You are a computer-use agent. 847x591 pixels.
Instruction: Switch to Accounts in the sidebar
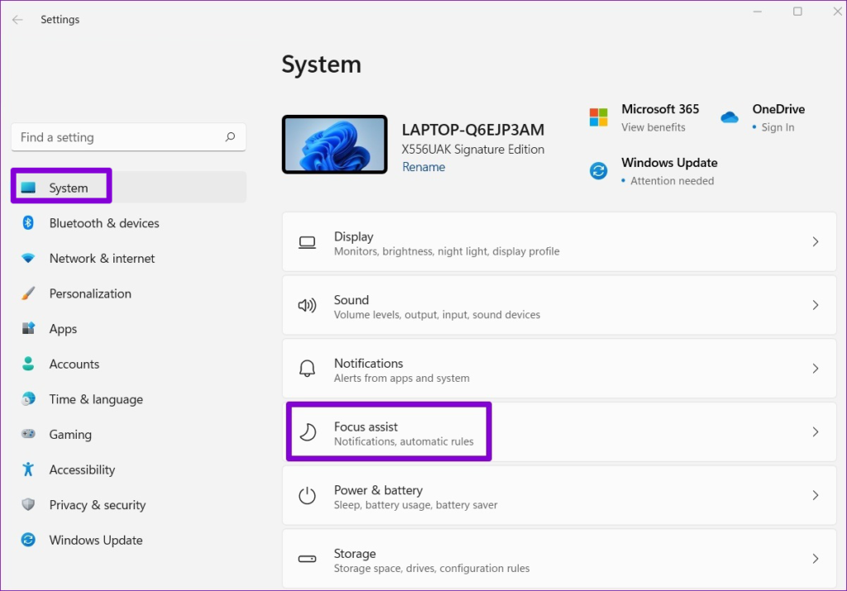tap(74, 365)
